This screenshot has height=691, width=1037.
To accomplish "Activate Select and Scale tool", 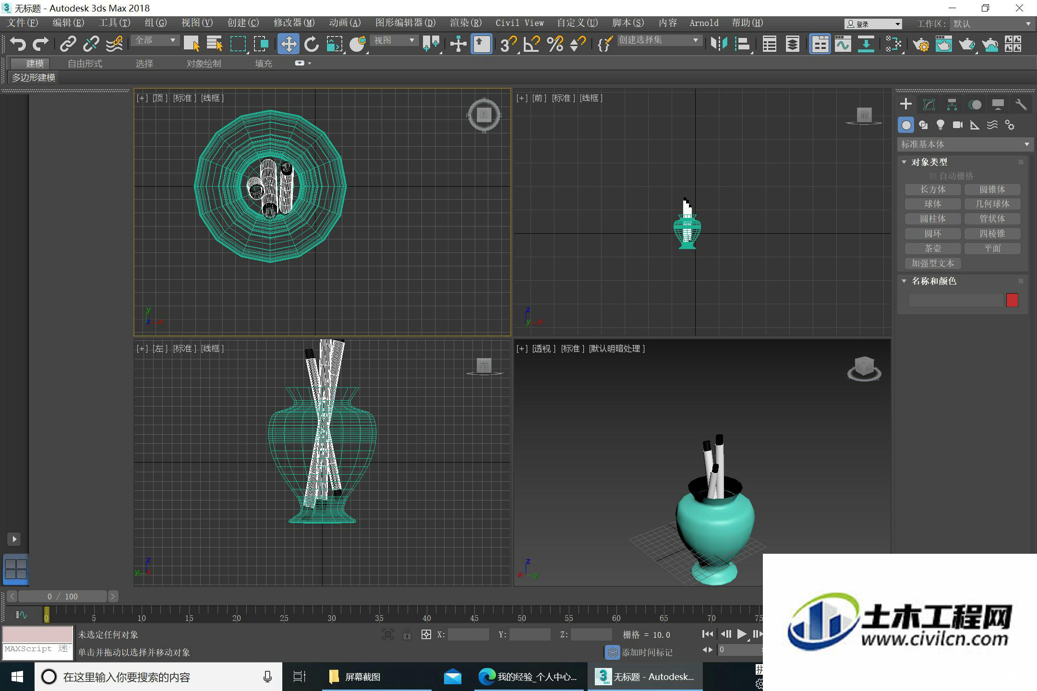I will [x=335, y=44].
